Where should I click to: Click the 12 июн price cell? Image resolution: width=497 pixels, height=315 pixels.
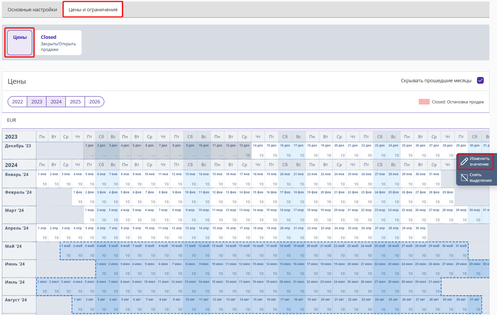245,268
